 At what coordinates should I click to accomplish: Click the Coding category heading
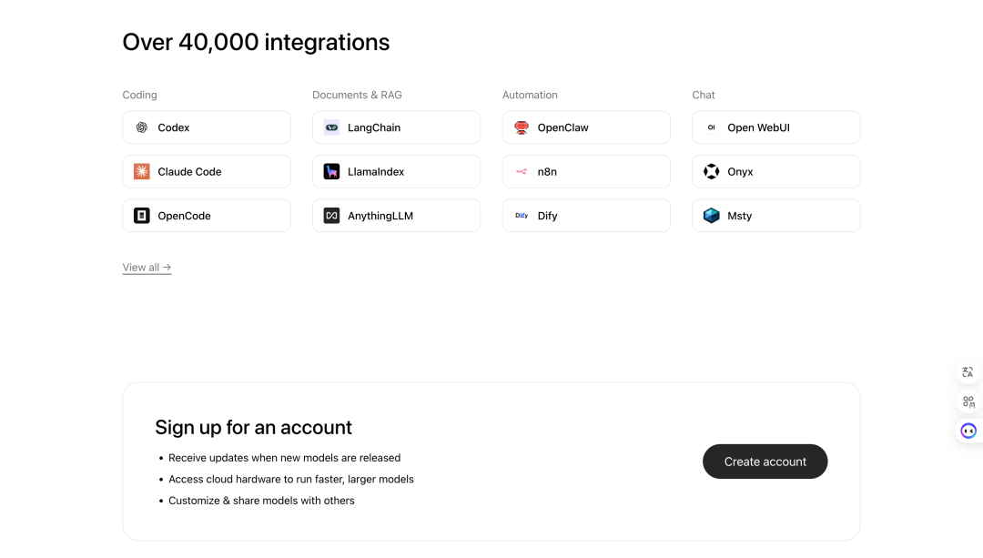click(140, 95)
